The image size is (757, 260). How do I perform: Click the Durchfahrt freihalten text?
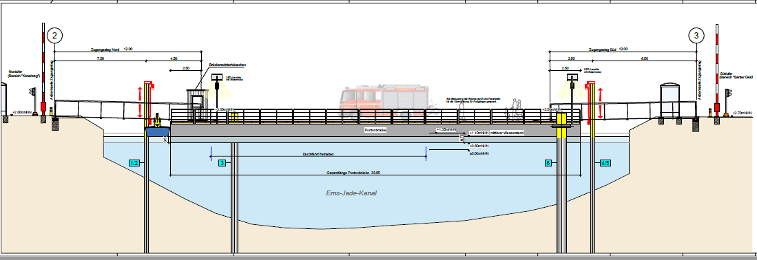[x=318, y=154]
